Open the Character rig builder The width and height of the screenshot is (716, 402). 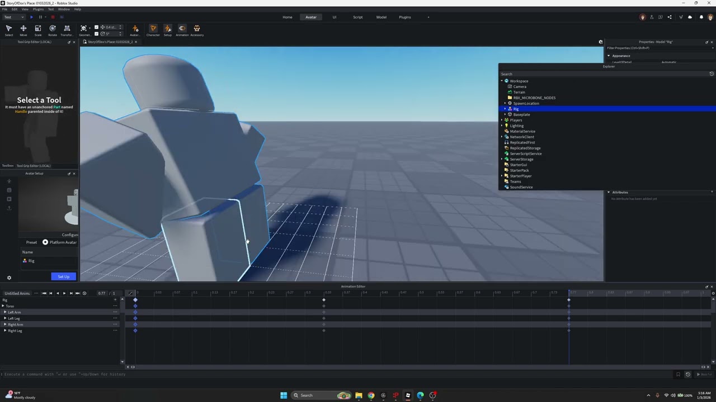point(153,30)
